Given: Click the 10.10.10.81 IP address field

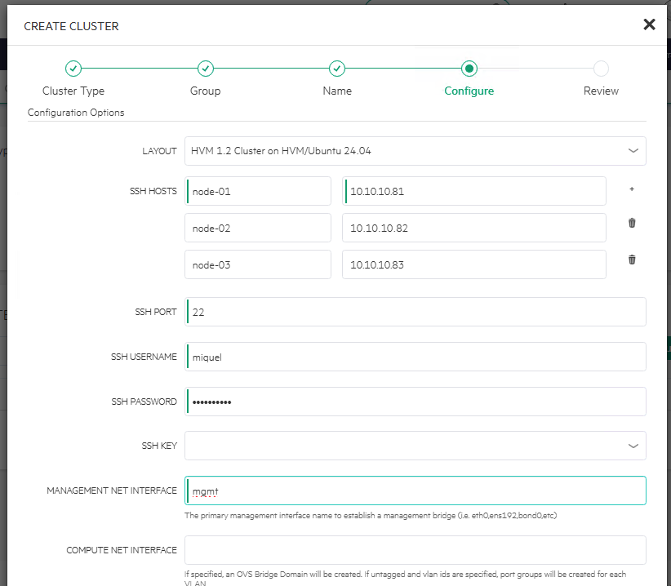Looking at the screenshot, I should coord(473,190).
